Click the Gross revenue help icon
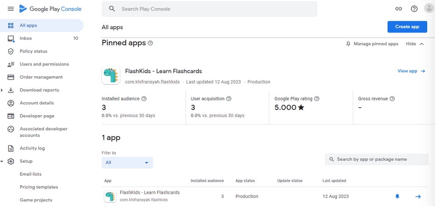435x206 pixels. pos(392,99)
